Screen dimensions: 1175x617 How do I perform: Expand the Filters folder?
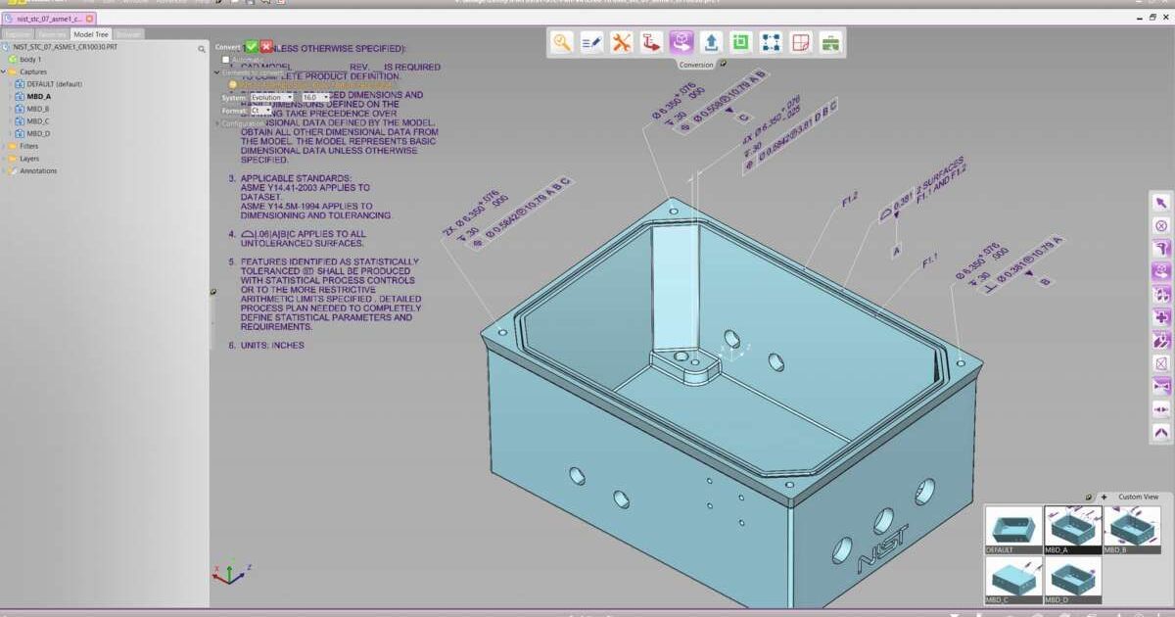click(4, 146)
